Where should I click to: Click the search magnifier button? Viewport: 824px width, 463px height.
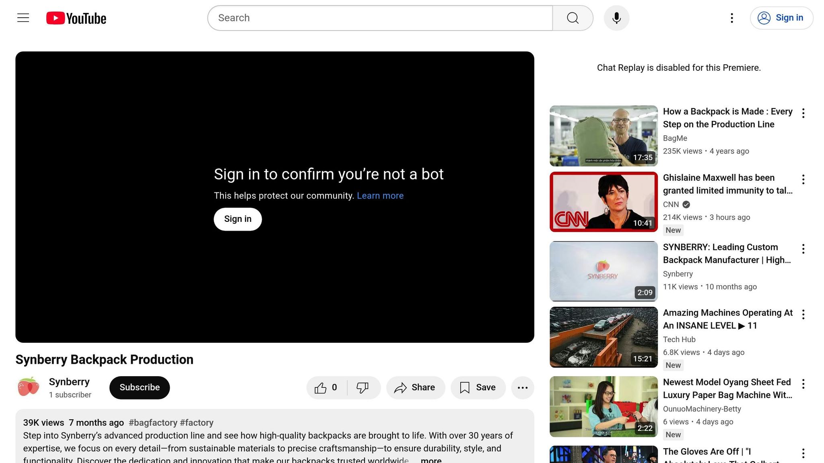click(573, 18)
